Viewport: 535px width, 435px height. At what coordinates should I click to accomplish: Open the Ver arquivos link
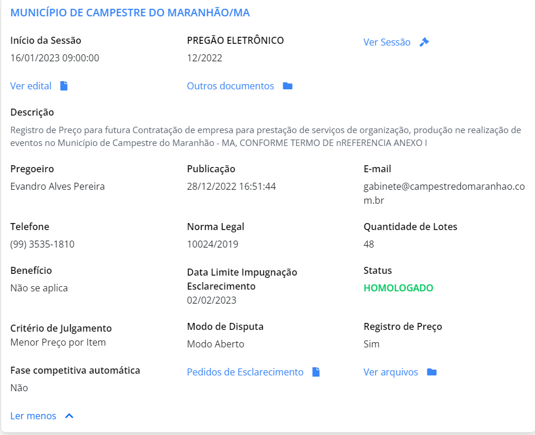[391, 372]
